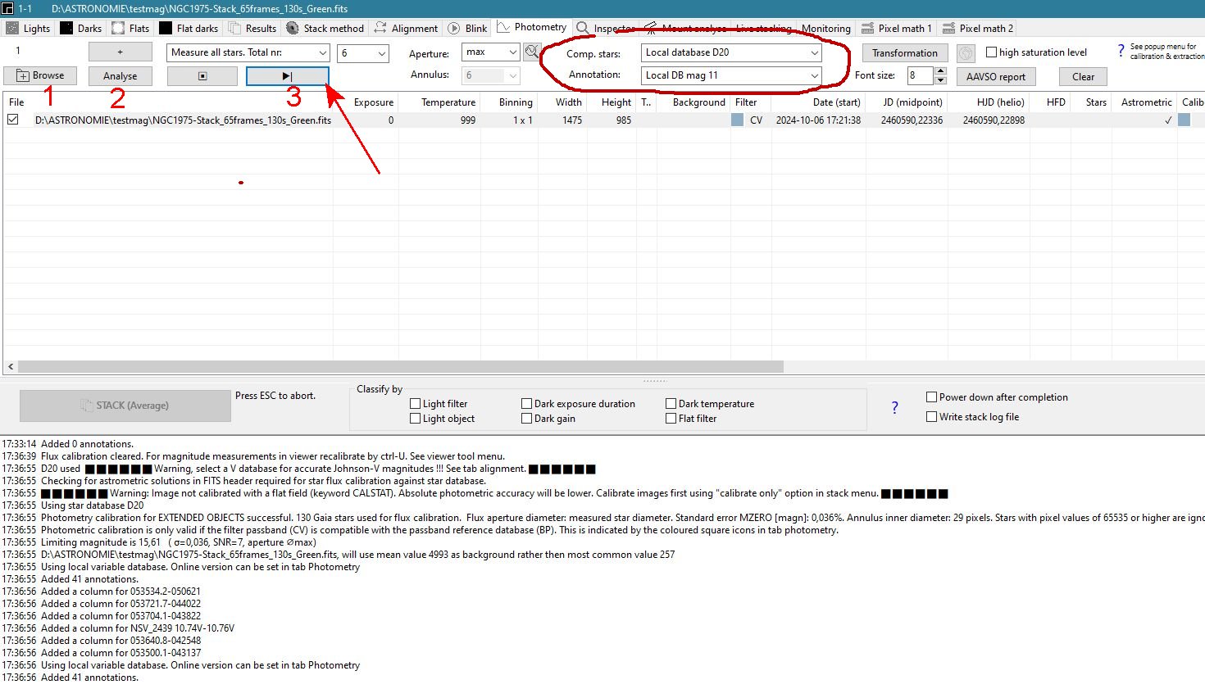Enable high saturation level checkbox
This screenshot has height=689, width=1205.
pos(991,52)
